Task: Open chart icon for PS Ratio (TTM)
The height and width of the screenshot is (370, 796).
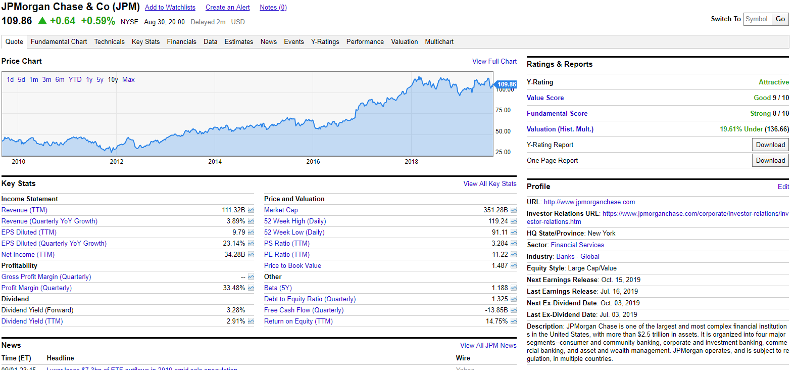Action: pos(514,244)
